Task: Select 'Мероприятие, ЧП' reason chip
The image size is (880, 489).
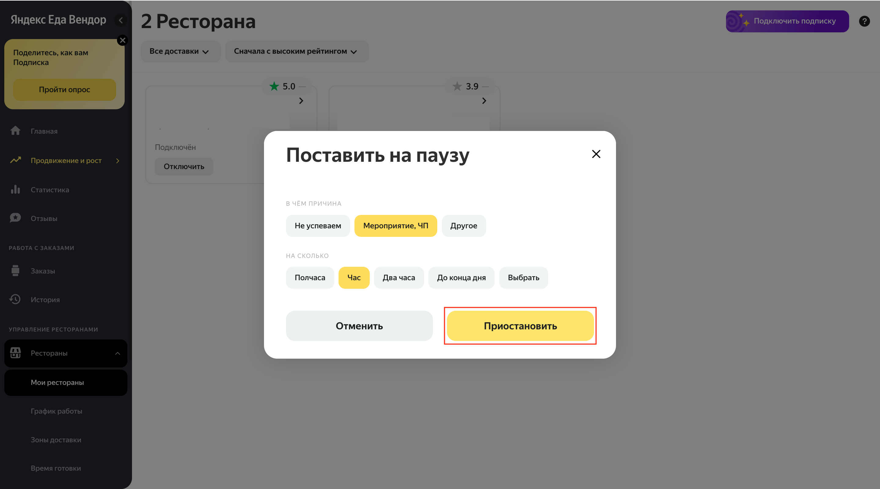Action: [x=395, y=226]
